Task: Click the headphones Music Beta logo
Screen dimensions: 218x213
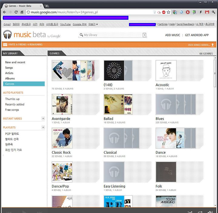Action: (x=8, y=34)
